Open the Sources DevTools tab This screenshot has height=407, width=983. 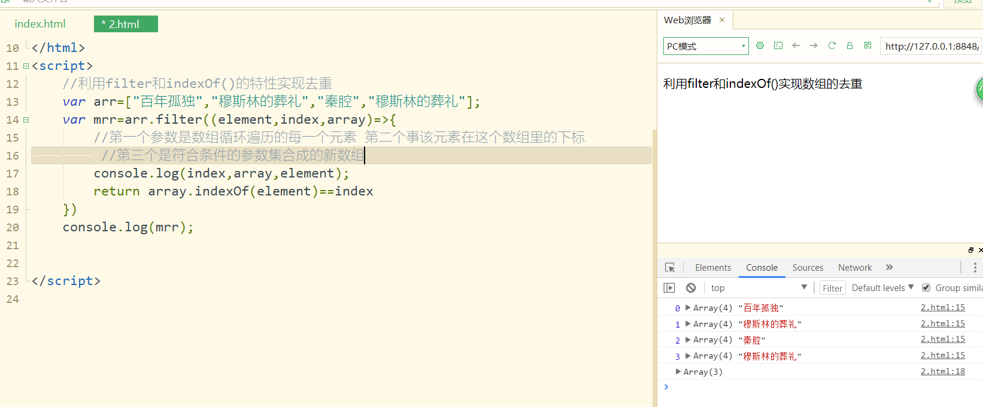pos(808,268)
